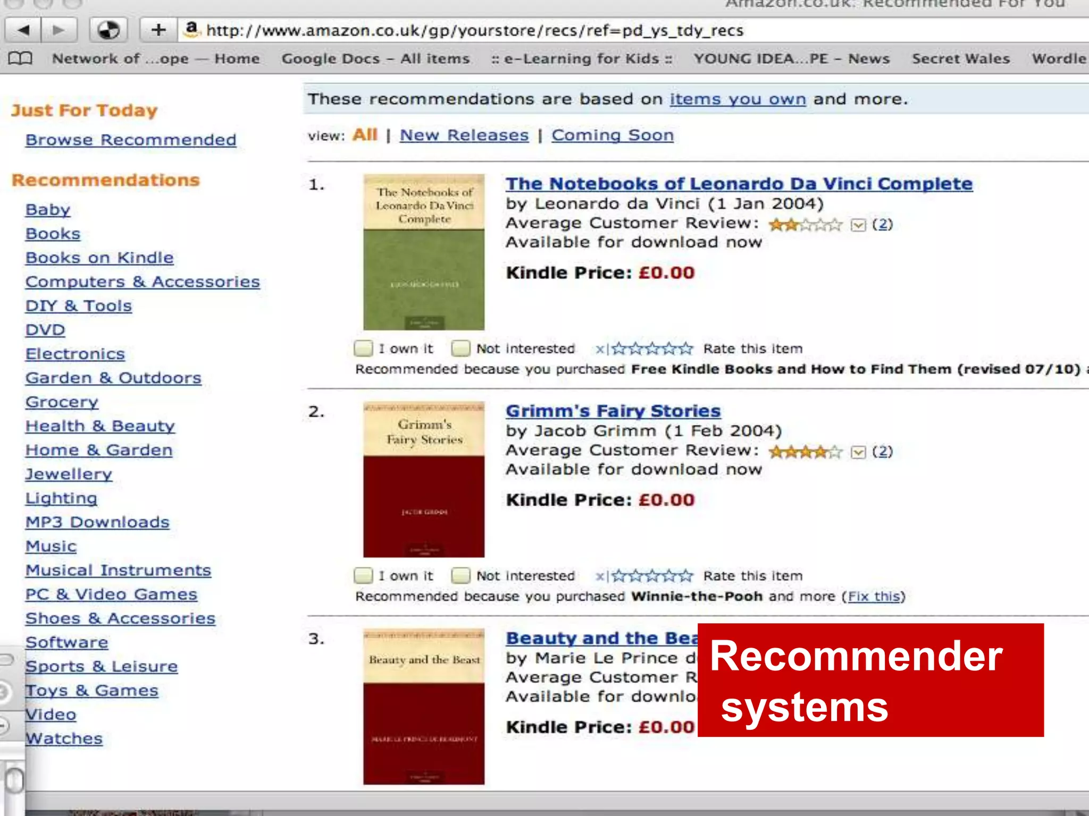The width and height of the screenshot is (1089, 816).
Task: Open the e-Learning for Kids bookmark
Action: click(582, 58)
